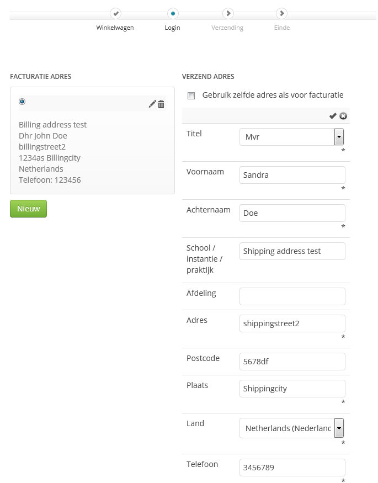Click the Login step circle icon
378x483 pixels.
[x=173, y=13]
